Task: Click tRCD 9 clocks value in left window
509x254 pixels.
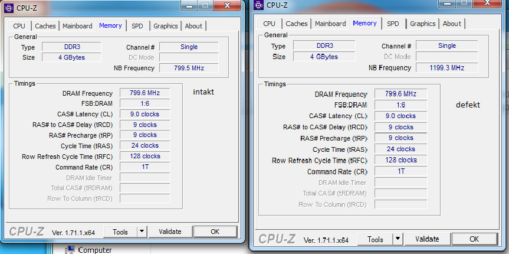Action: 145,125
